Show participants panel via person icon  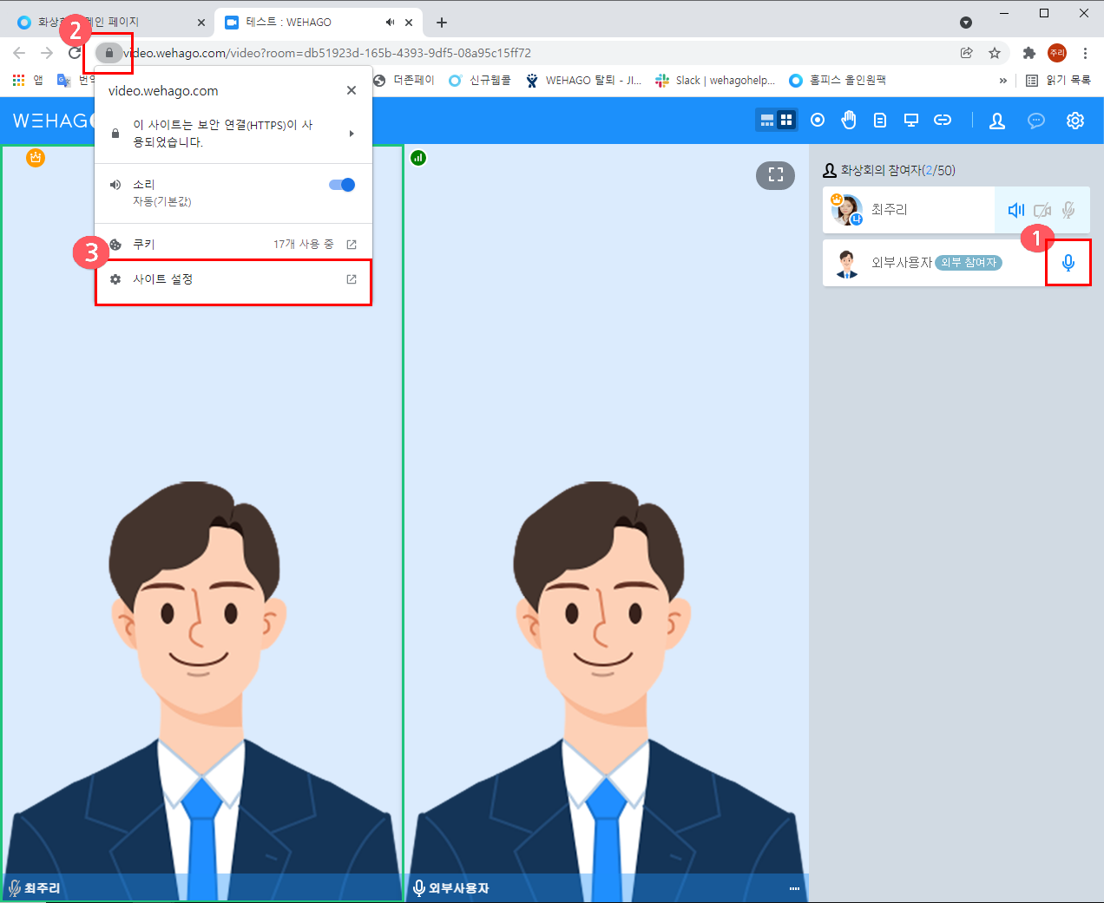pos(997,121)
